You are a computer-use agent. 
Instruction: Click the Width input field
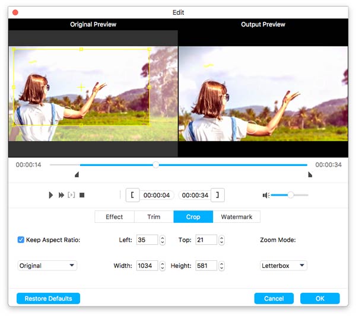[x=147, y=266]
